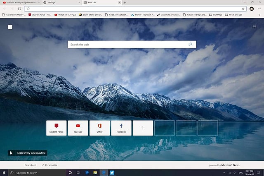Switch to Basis of a subspace tab
Image resolution: width=264 pixels, height=176 pixels.
(21, 2)
